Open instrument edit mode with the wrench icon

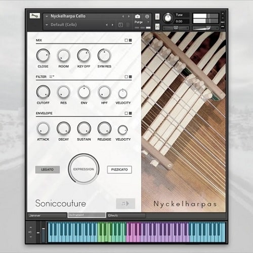pyautogui.click(x=35, y=16)
